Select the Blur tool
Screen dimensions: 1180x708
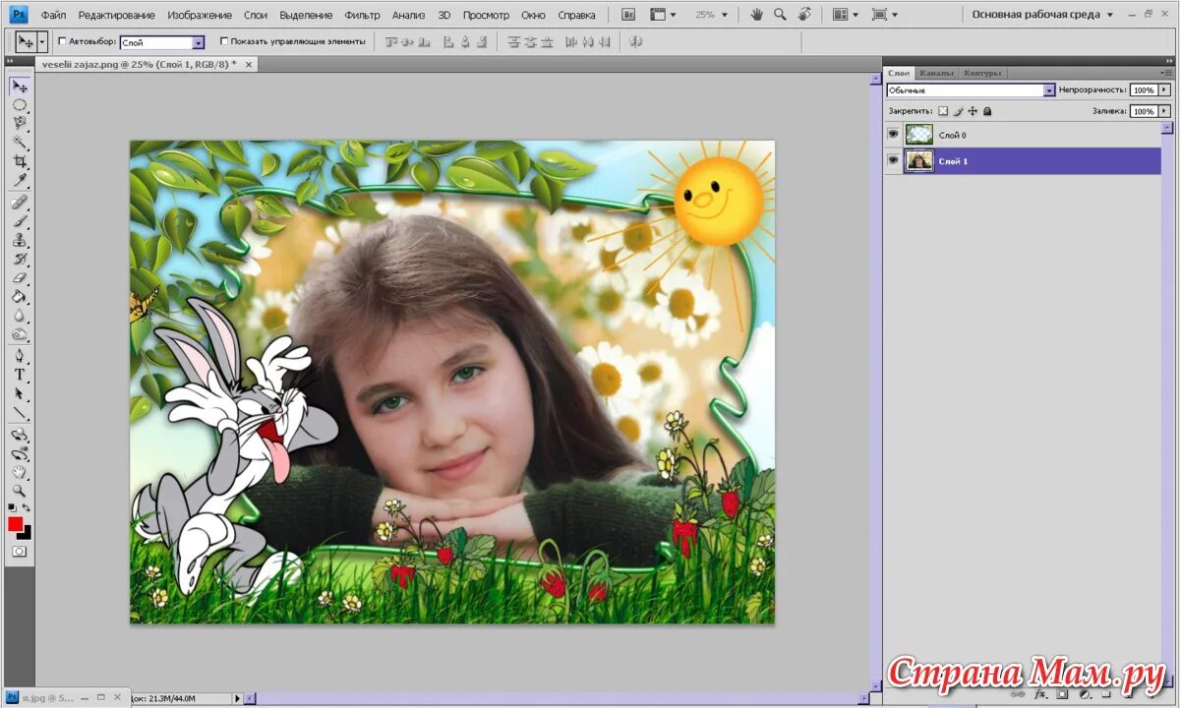19,315
